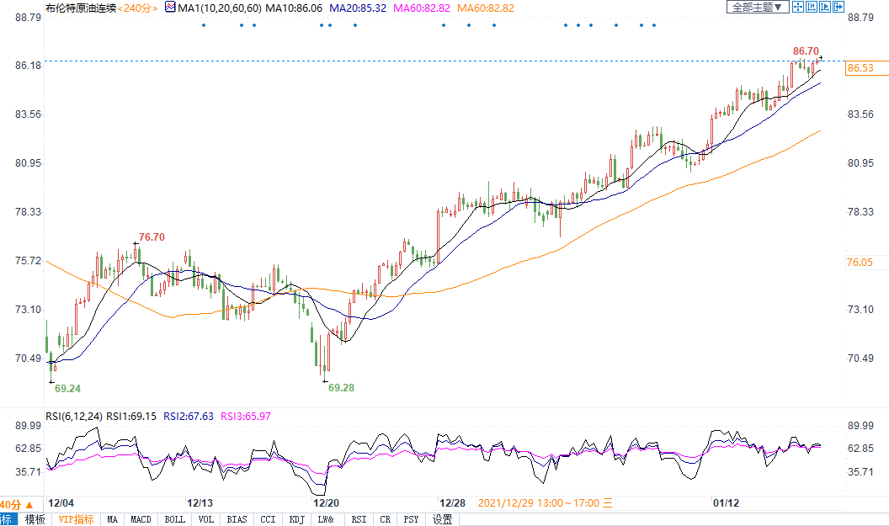This screenshot has height=526, width=889.
Task: Click the 86.53 current price label
Action: pyautogui.click(x=860, y=68)
